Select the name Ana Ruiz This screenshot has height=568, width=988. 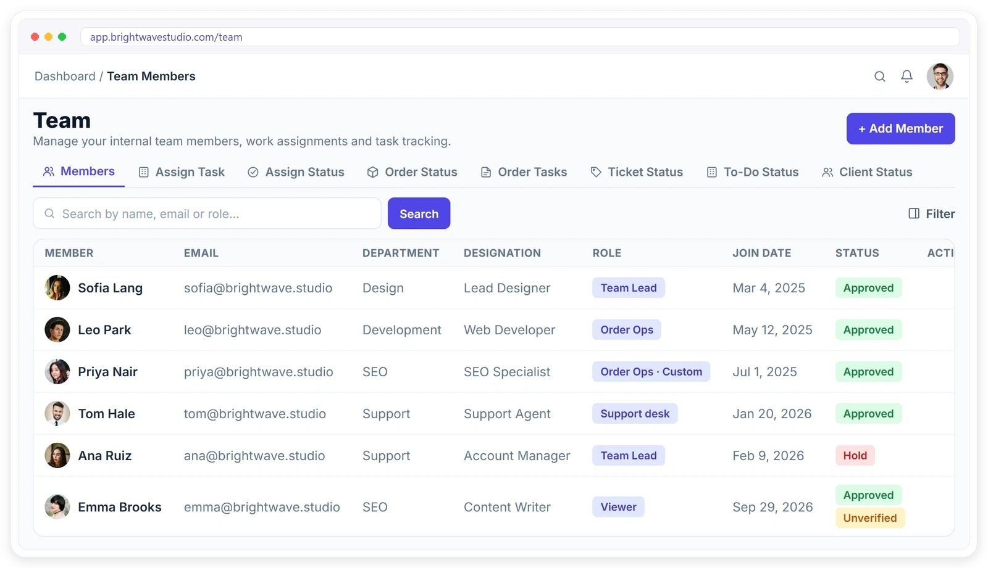coord(105,456)
